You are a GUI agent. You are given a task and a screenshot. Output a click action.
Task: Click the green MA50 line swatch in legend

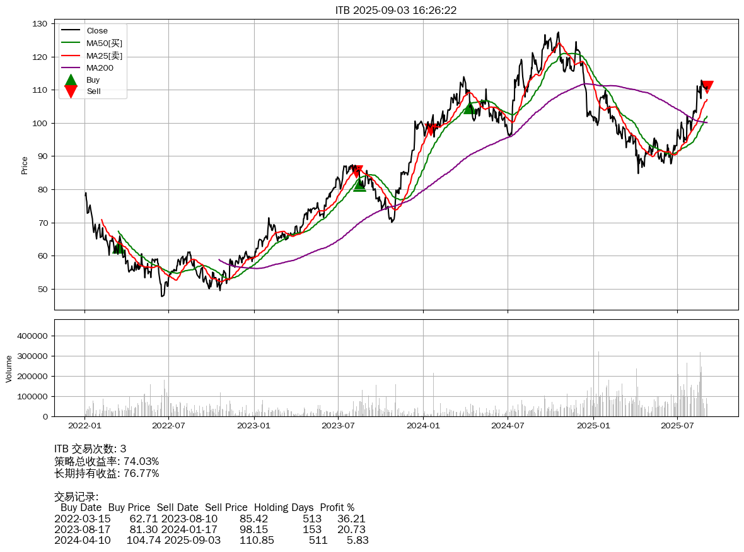[71, 43]
